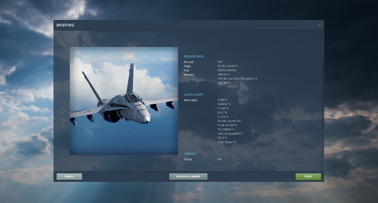Select the 'AIM-9L'*1 weapon entry
Screen dimensions: 378x203
click(x=224, y=75)
